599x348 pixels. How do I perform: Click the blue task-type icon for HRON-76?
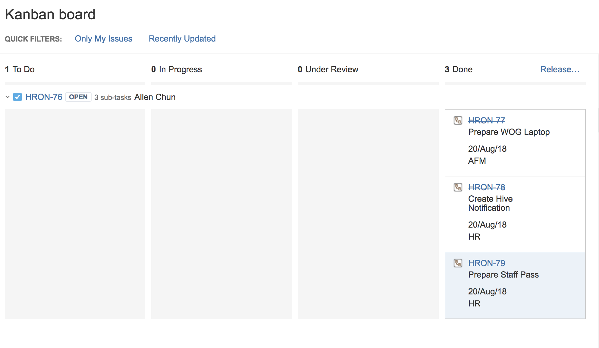17,97
